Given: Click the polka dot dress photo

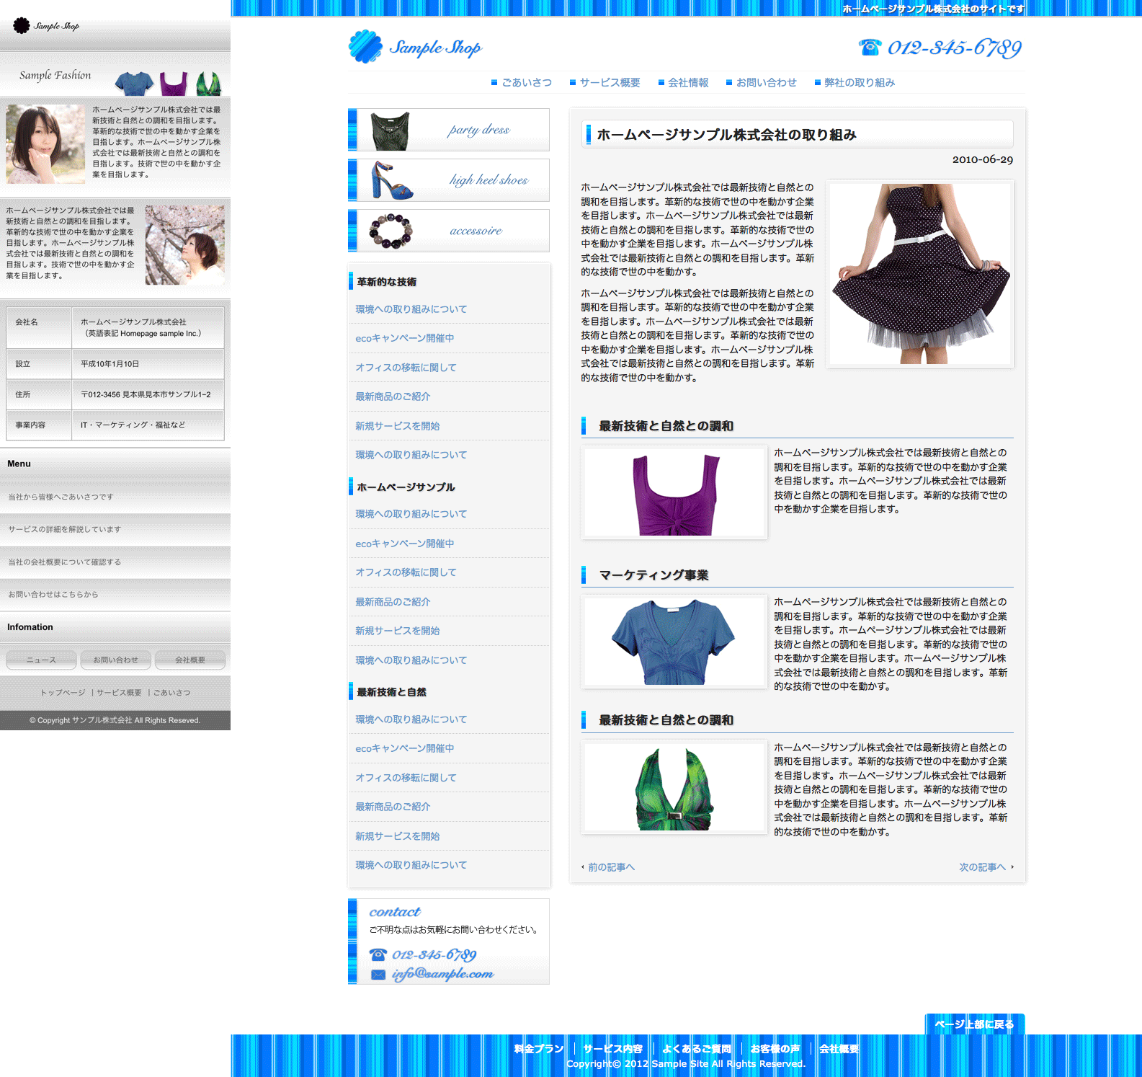Looking at the screenshot, I should click(x=920, y=274).
